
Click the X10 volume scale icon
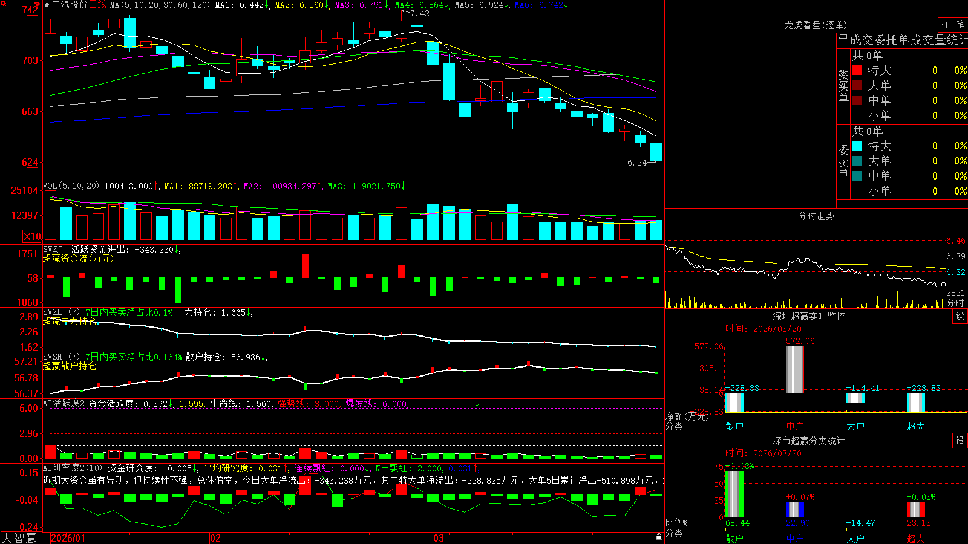click(31, 236)
